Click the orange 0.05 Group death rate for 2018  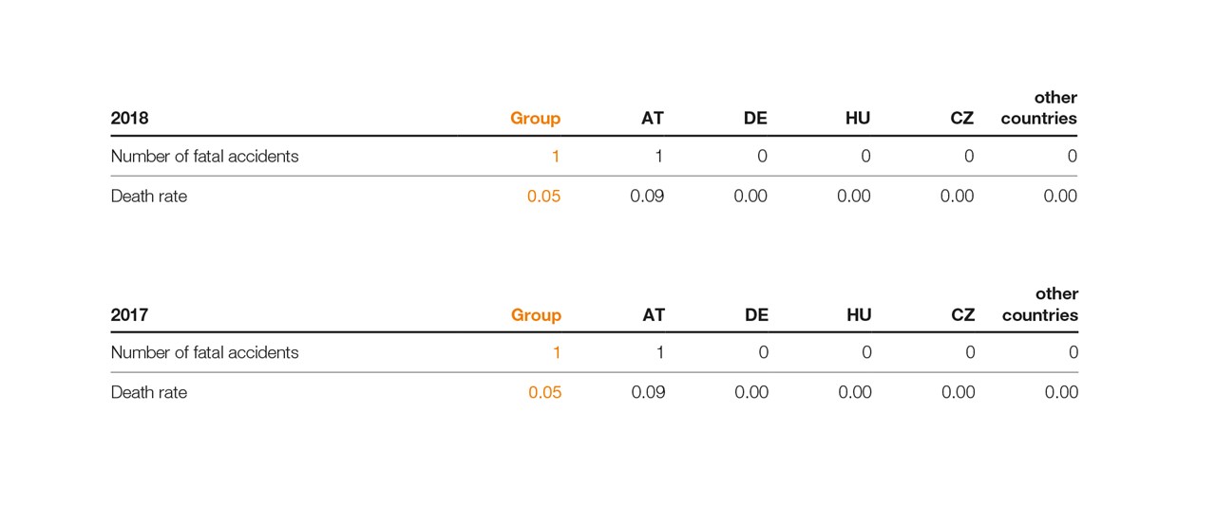click(x=543, y=197)
